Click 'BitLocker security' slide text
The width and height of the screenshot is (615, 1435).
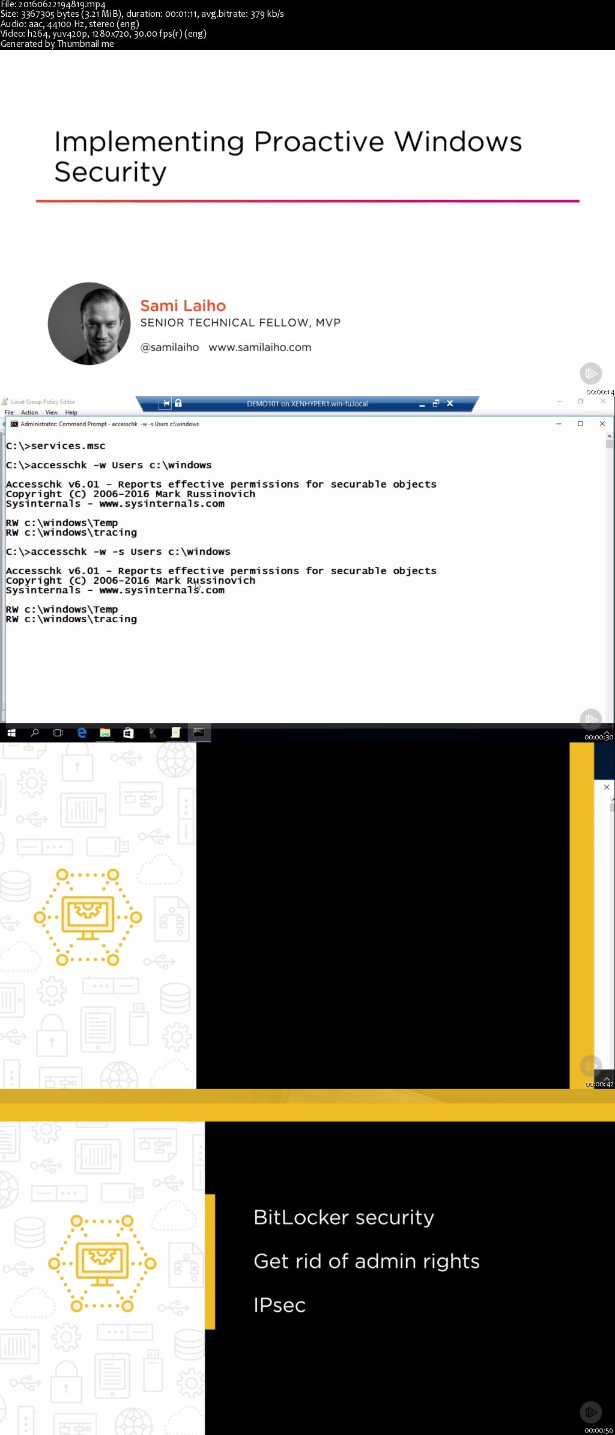click(344, 1217)
